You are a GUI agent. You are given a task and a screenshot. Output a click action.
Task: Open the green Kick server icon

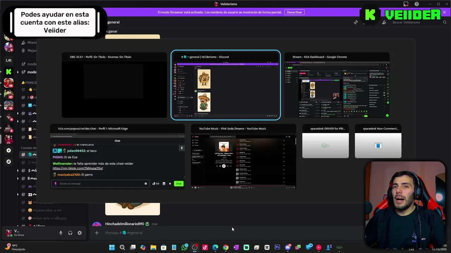point(9,72)
